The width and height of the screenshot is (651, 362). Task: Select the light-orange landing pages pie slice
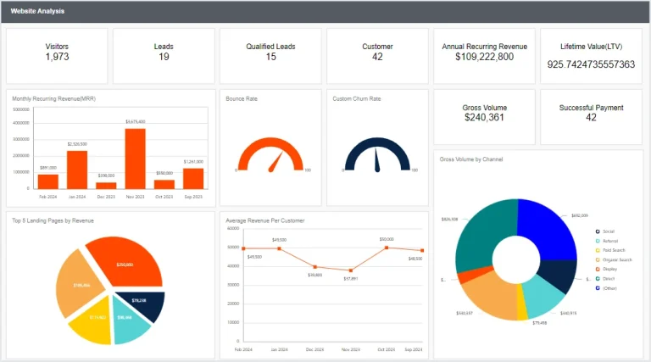pos(79,284)
